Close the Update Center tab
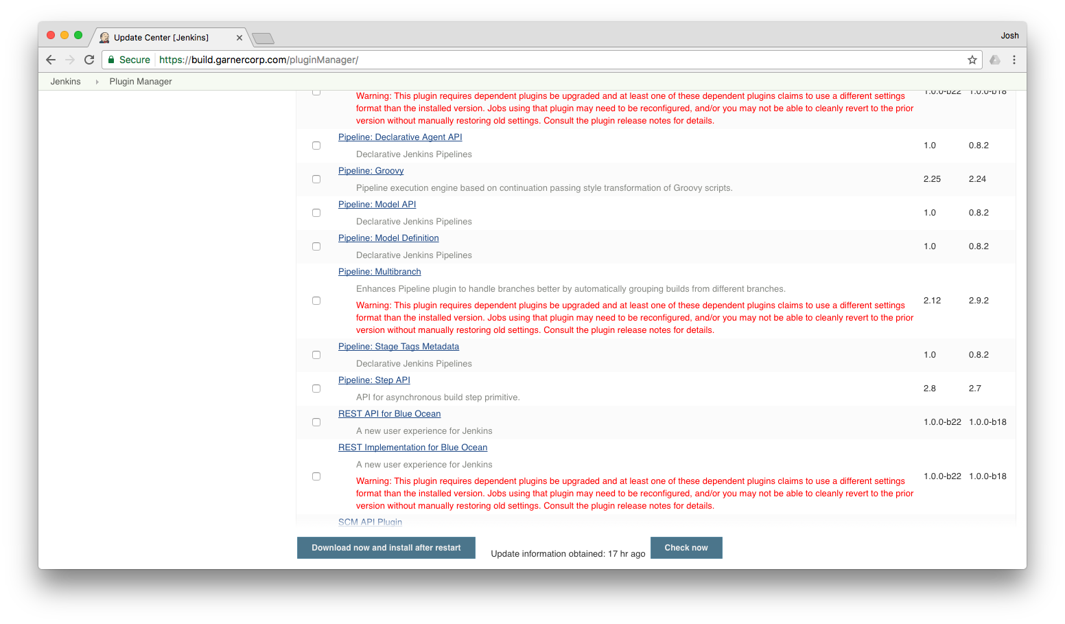 (239, 38)
